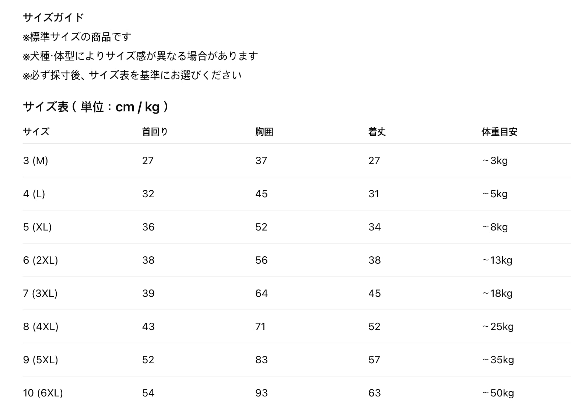571x416 pixels.
Task: Select the 8 (4XL) size row label
Action: (41, 326)
